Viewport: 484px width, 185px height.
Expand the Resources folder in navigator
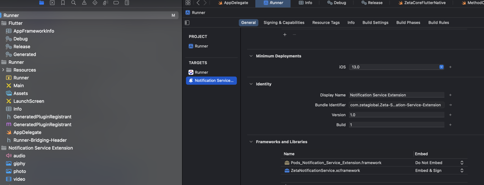coord(3,70)
